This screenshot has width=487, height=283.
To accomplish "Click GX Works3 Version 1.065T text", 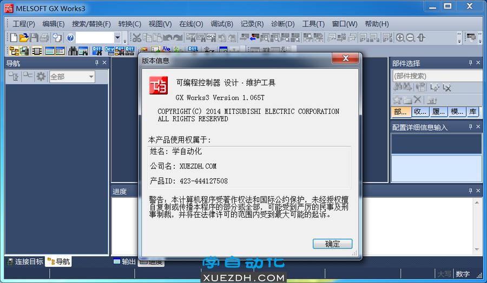I will coord(220,98).
